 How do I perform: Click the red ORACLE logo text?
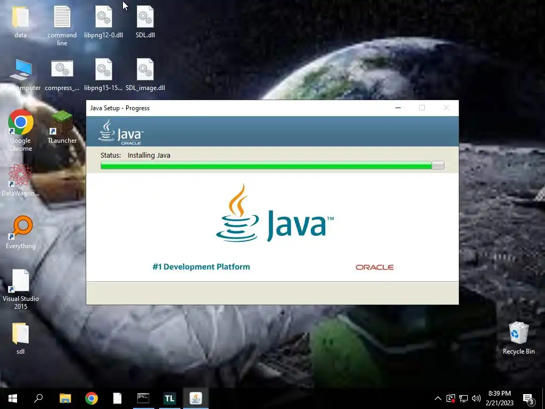374,267
